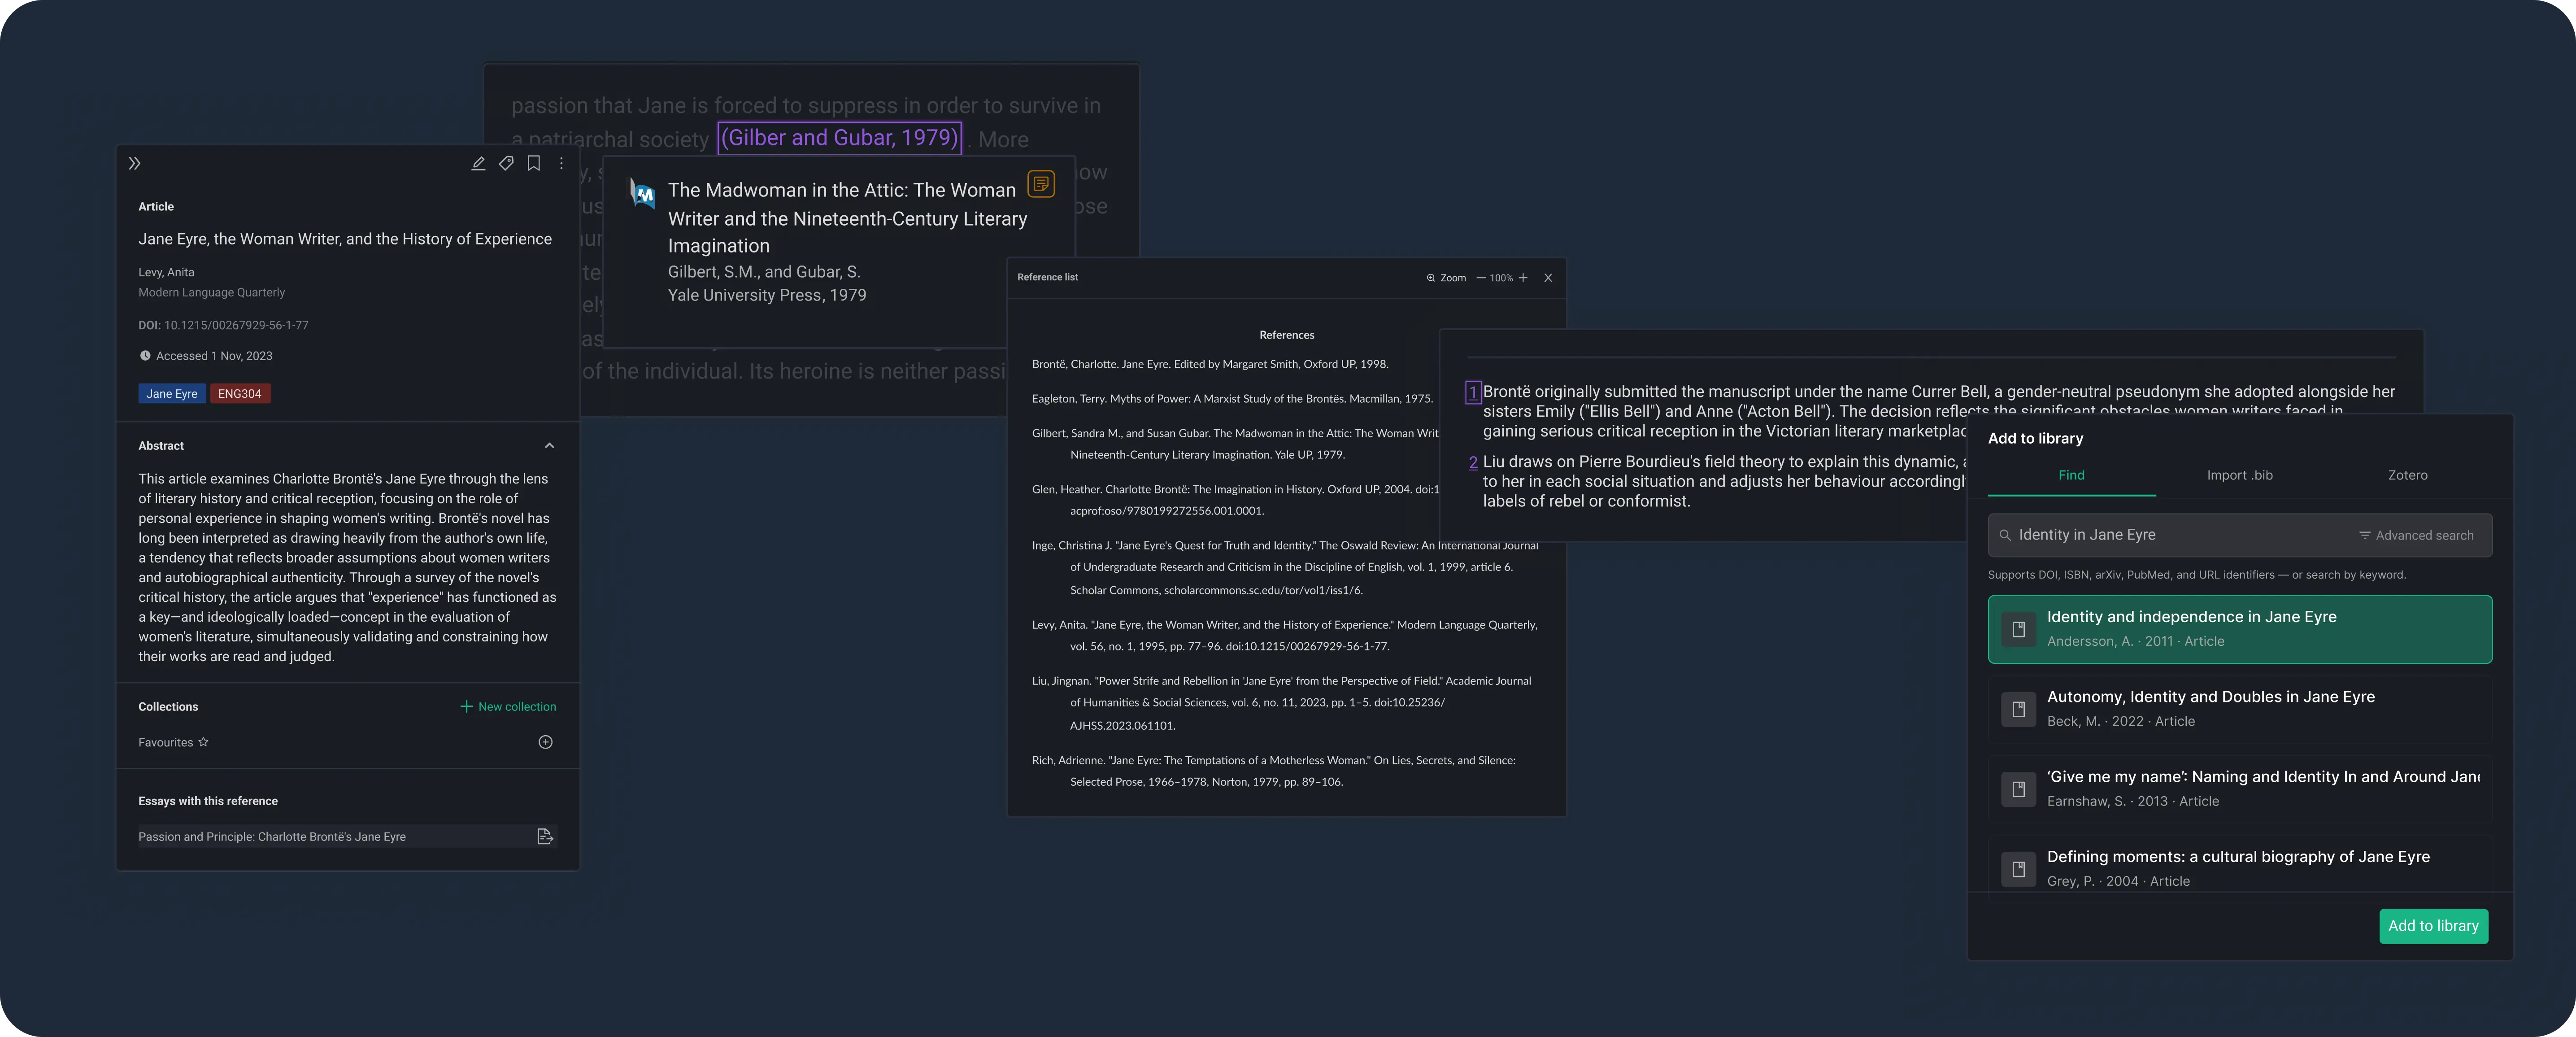Select 'Give me my name' result by Earnshaw

(2240, 790)
